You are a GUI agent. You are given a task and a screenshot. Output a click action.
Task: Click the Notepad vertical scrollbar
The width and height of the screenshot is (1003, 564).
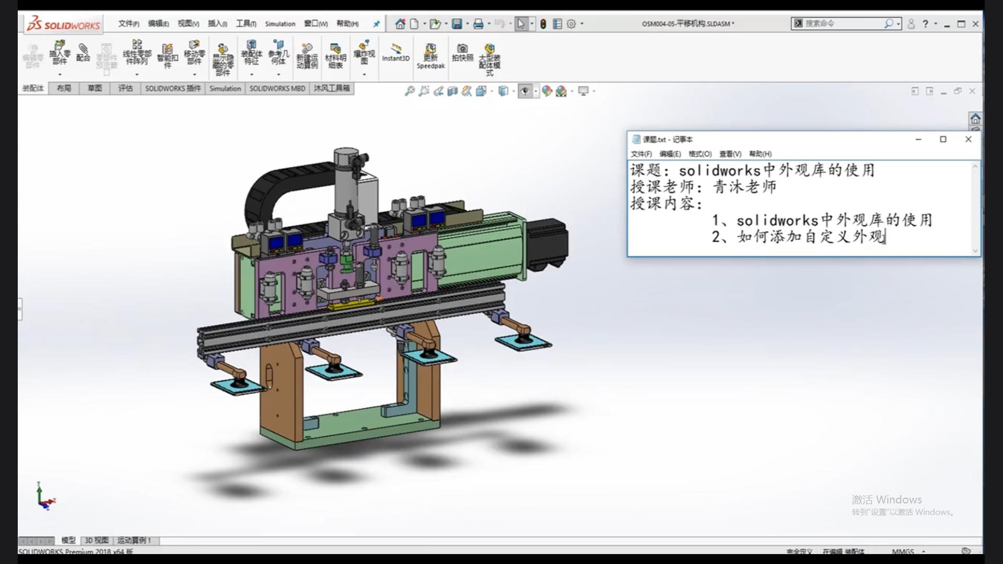point(975,208)
